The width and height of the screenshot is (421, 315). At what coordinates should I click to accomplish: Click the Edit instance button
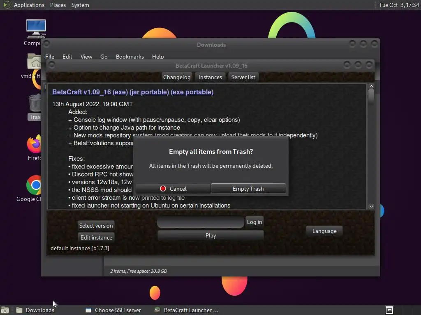96,237
